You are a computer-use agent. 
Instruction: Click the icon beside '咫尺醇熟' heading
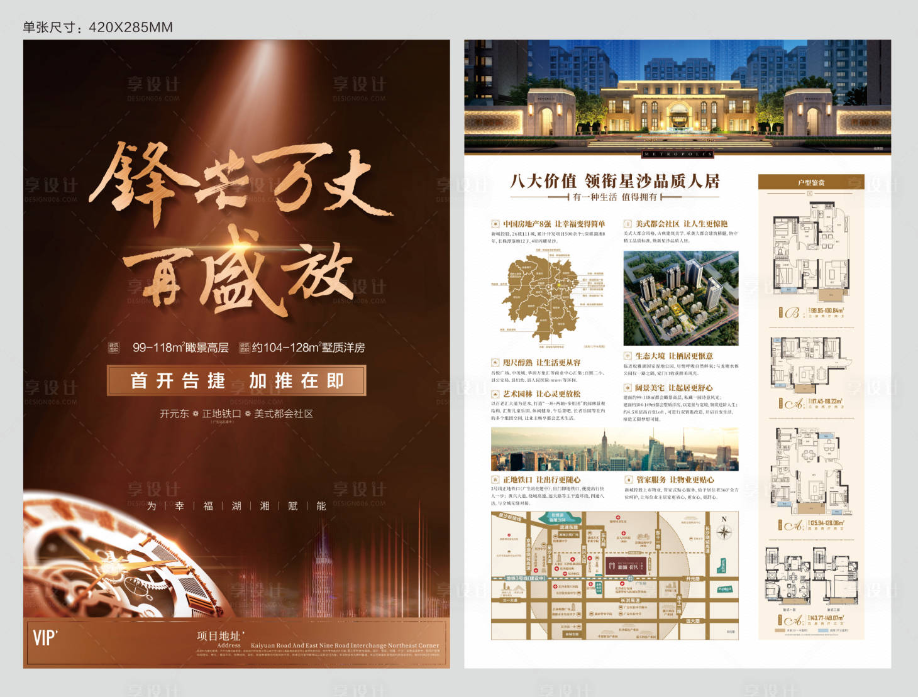495,363
